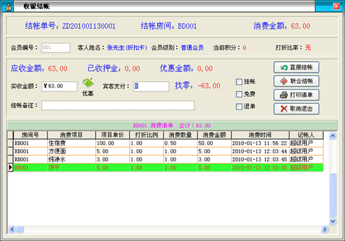Sort by the 消费项目 column header
Viewport: 345px width, 241px height.
point(72,135)
